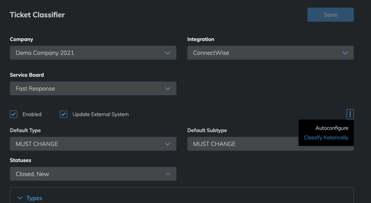371x203 pixels.
Task: Select Classify historically menu option
Action: [326, 137]
